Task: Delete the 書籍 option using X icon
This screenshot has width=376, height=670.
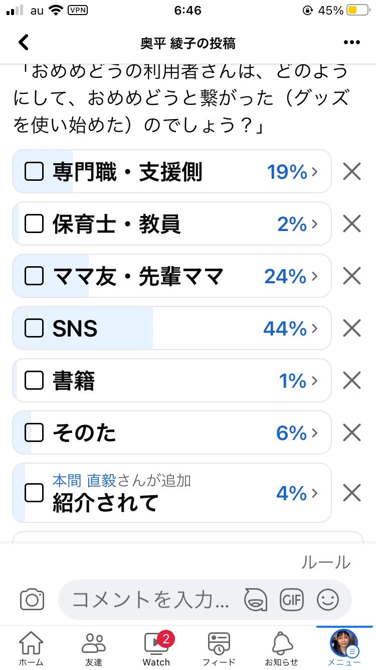Action: coord(352,381)
